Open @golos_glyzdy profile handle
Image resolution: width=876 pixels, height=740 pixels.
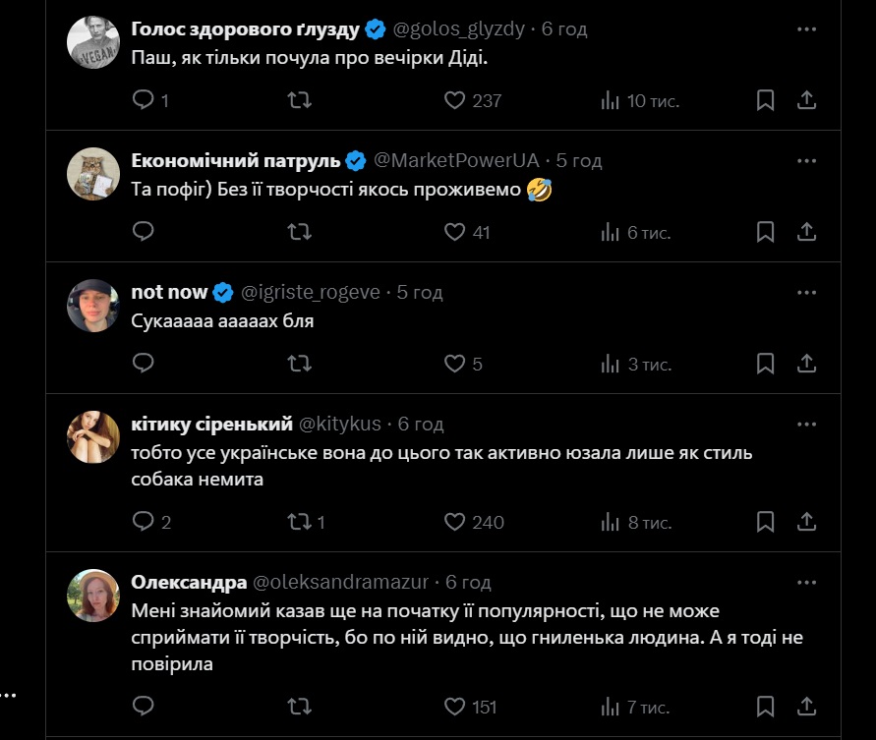tap(459, 28)
